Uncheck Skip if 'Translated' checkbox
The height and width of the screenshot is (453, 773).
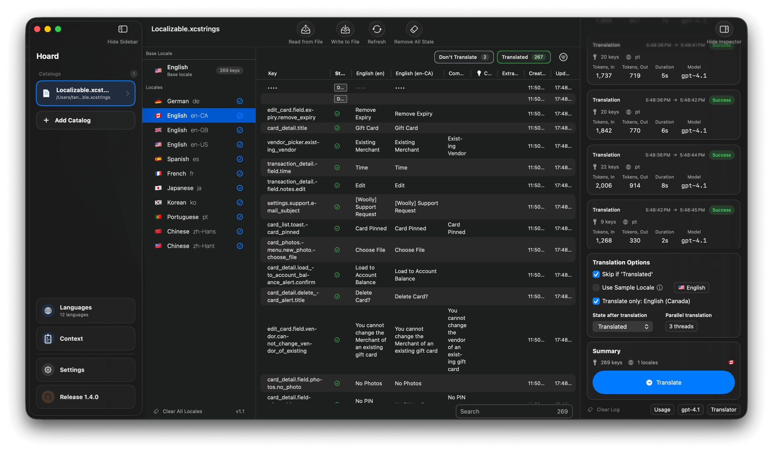[x=596, y=274]
